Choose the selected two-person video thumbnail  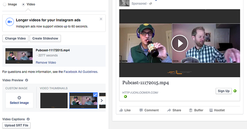[x=83, y=100]
